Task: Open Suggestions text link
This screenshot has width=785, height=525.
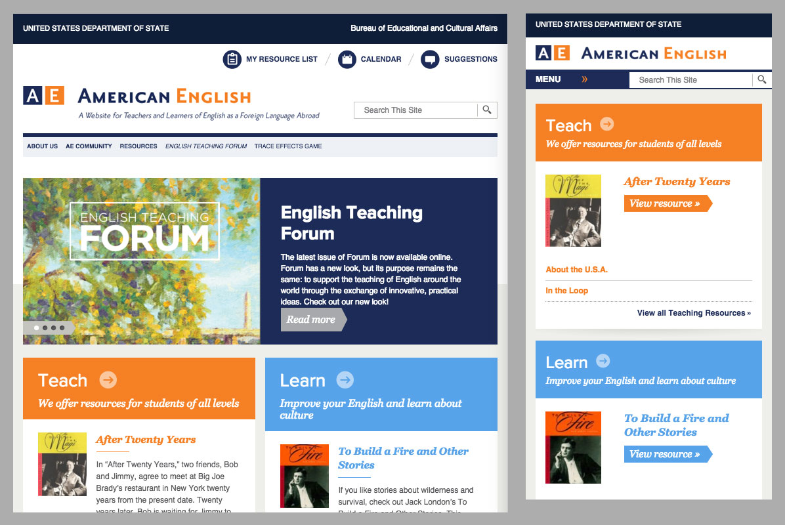Action: [471, 59]
